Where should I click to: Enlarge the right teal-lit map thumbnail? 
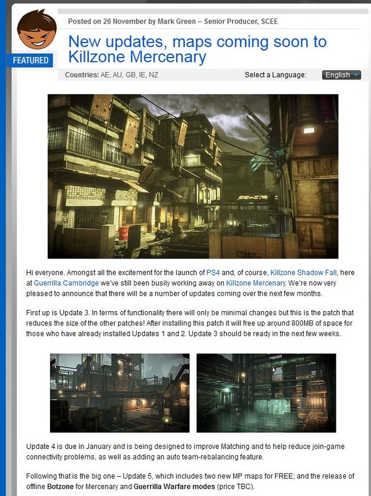coord(267,393)
